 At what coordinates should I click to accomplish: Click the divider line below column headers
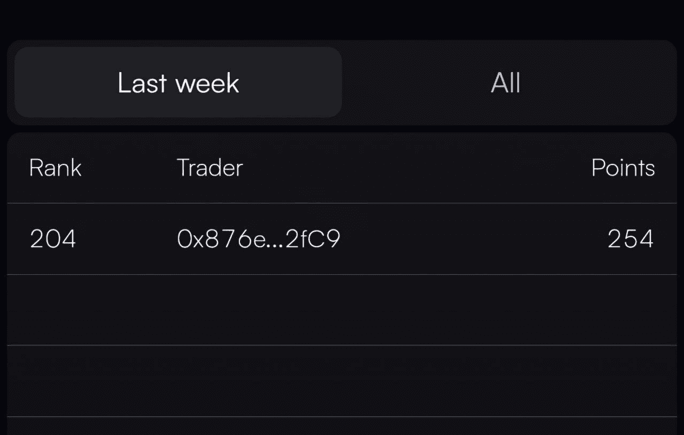pos(342,203)
